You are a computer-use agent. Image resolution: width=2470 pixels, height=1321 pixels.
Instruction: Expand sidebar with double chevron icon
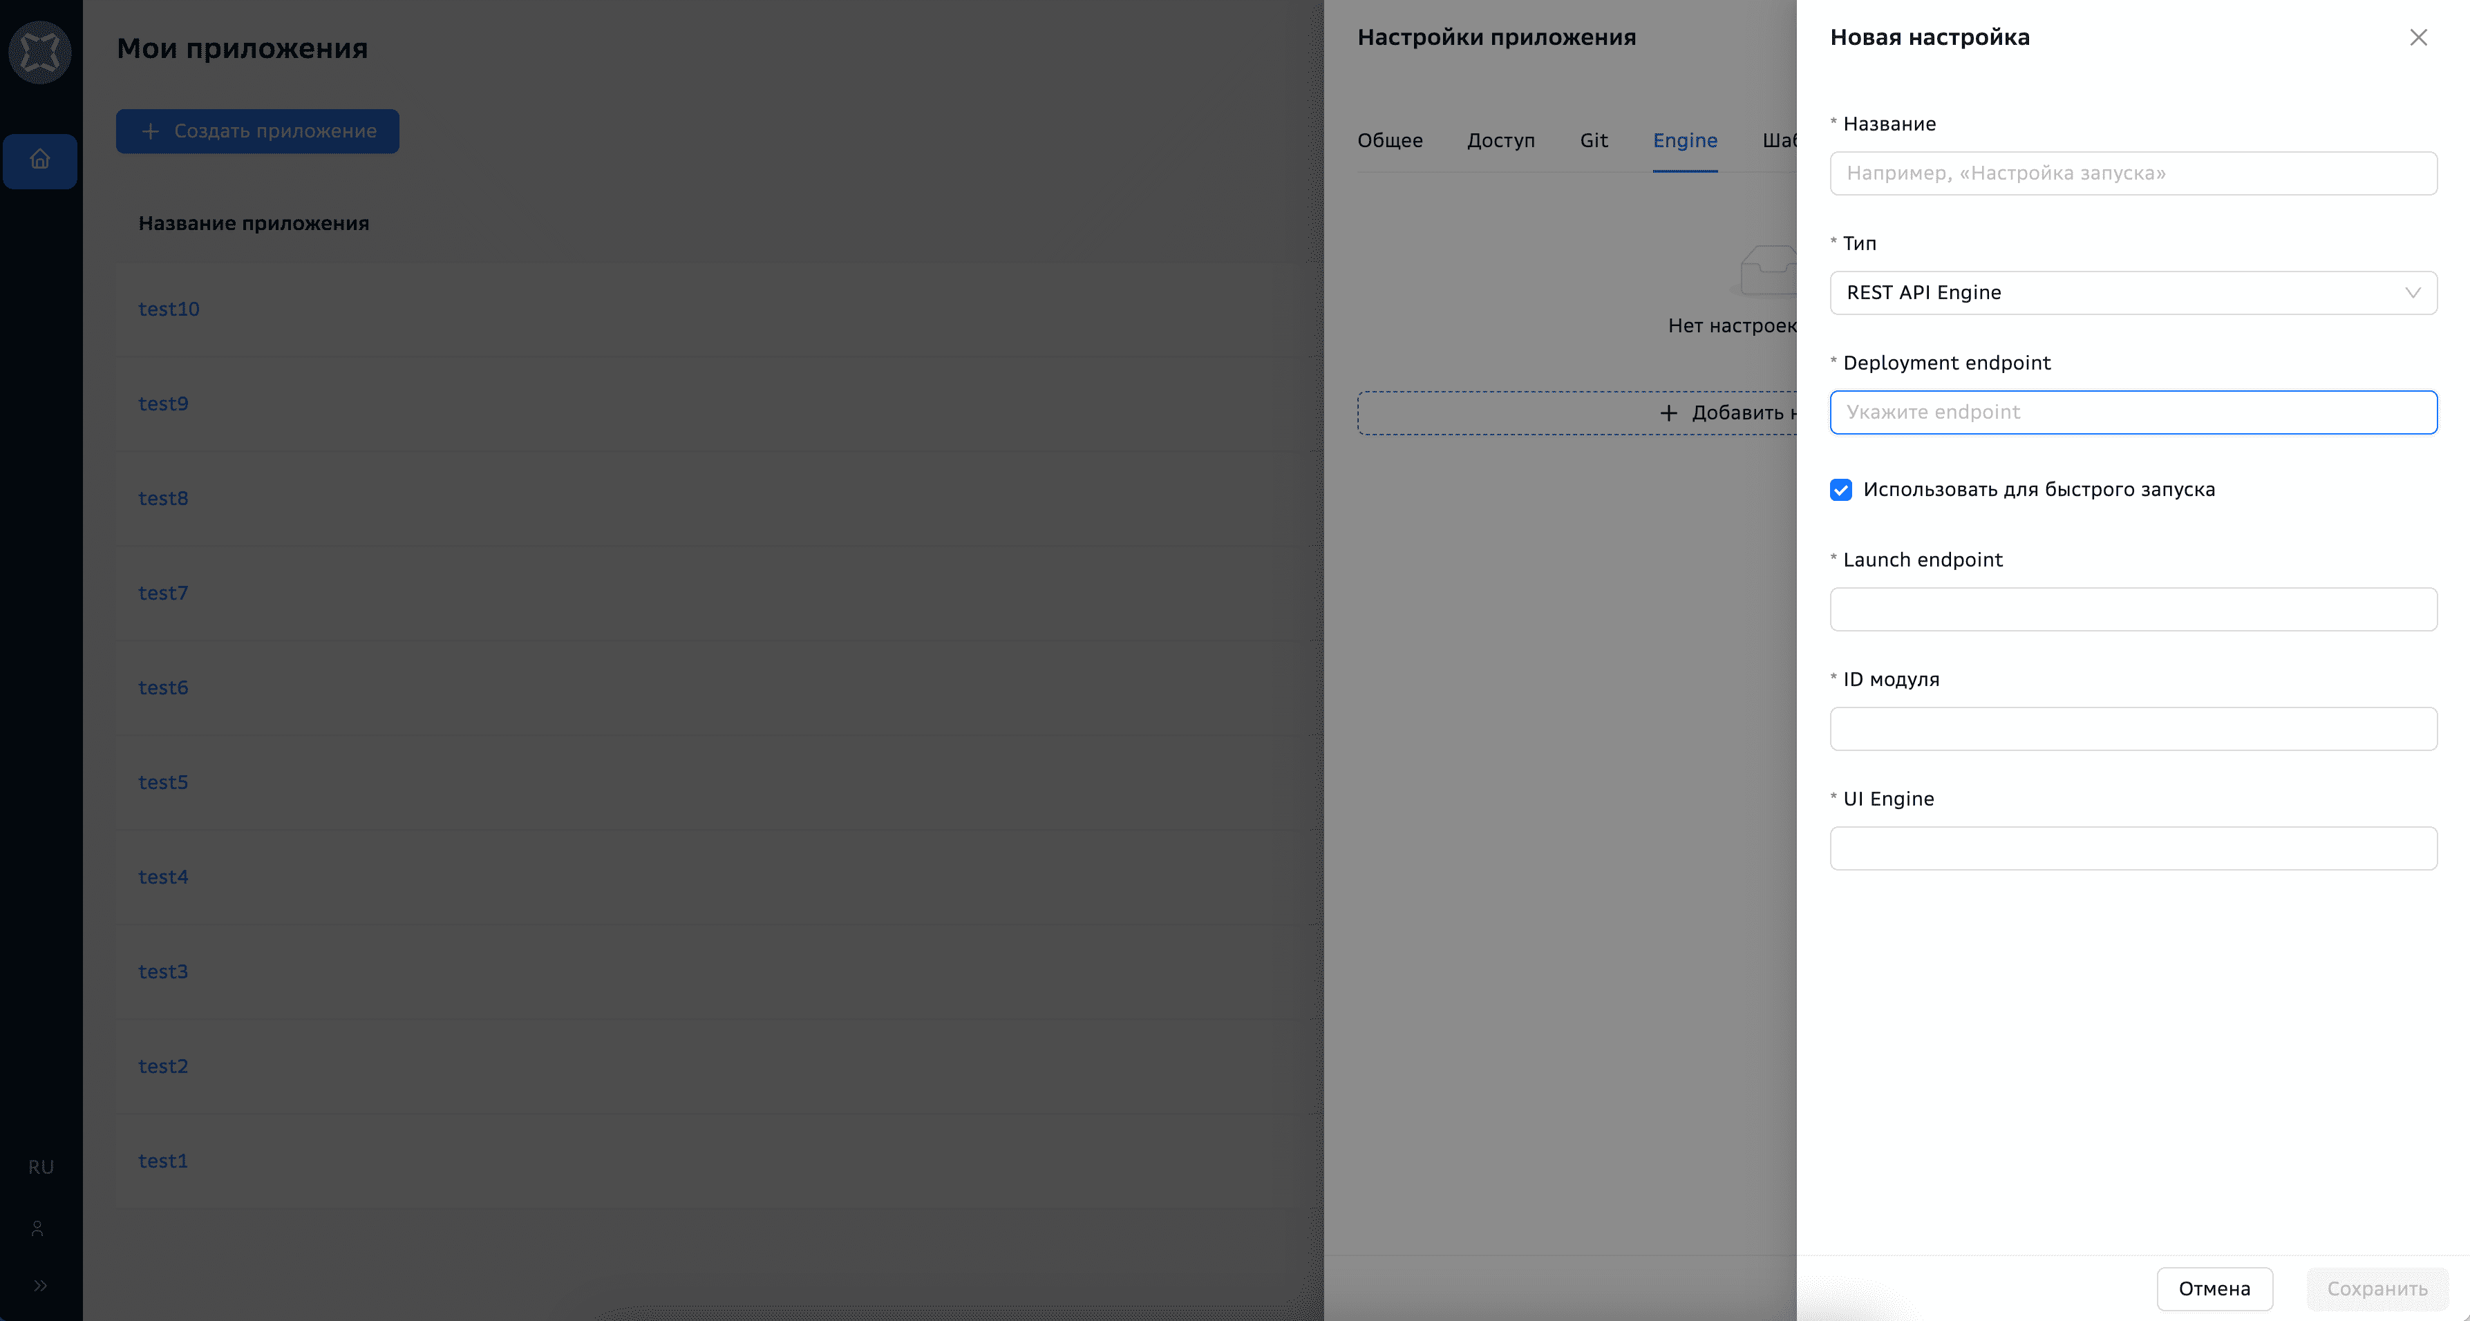point(40,1286)
